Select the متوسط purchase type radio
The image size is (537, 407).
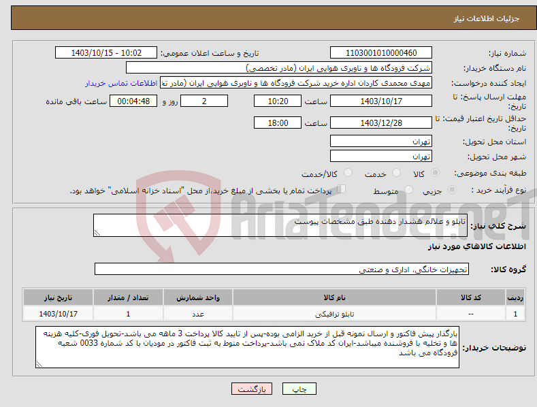coord(408,189)
